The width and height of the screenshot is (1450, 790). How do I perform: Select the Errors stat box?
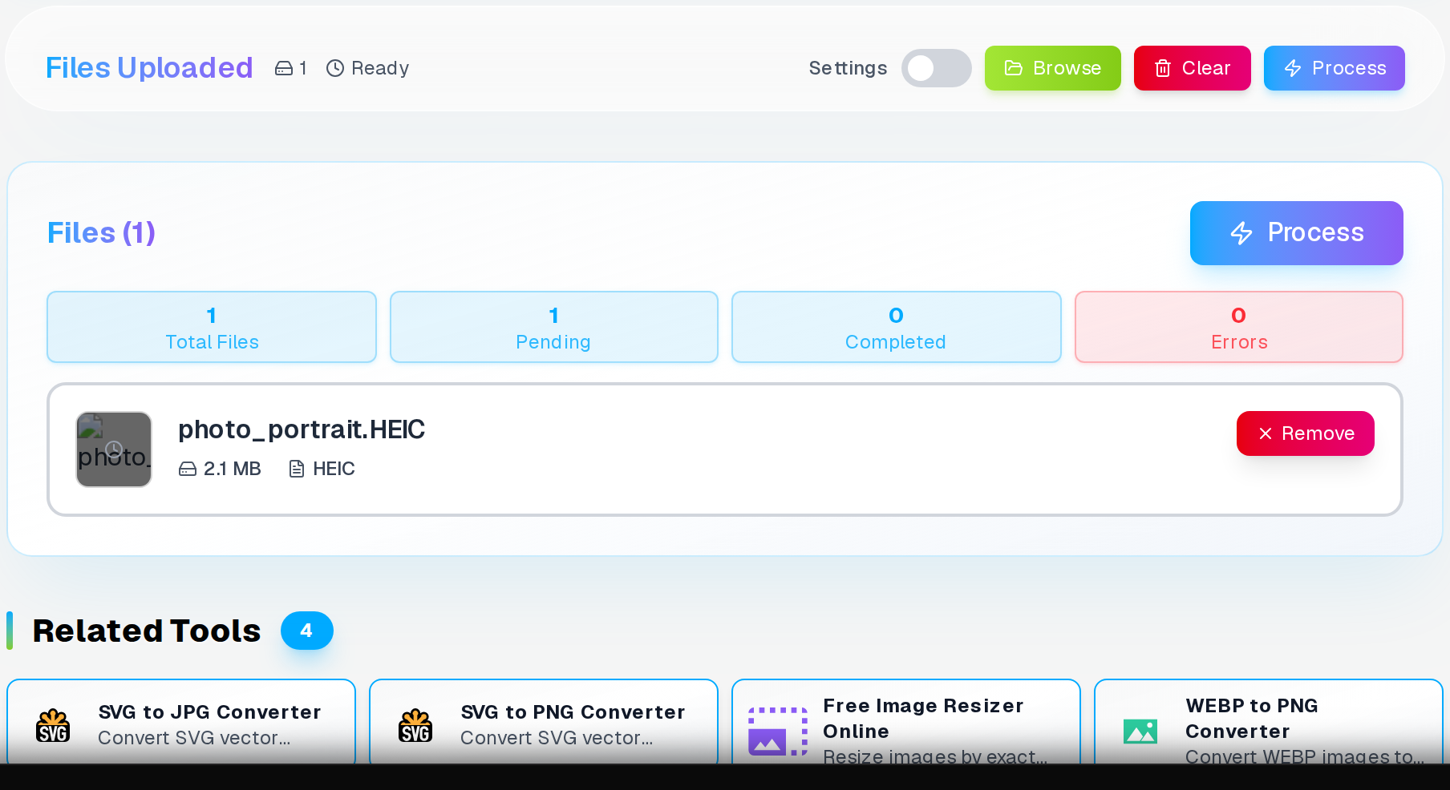1239,327
